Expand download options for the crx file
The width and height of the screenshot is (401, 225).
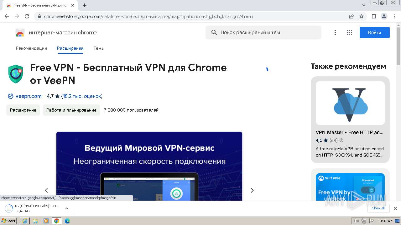(66, 208)
